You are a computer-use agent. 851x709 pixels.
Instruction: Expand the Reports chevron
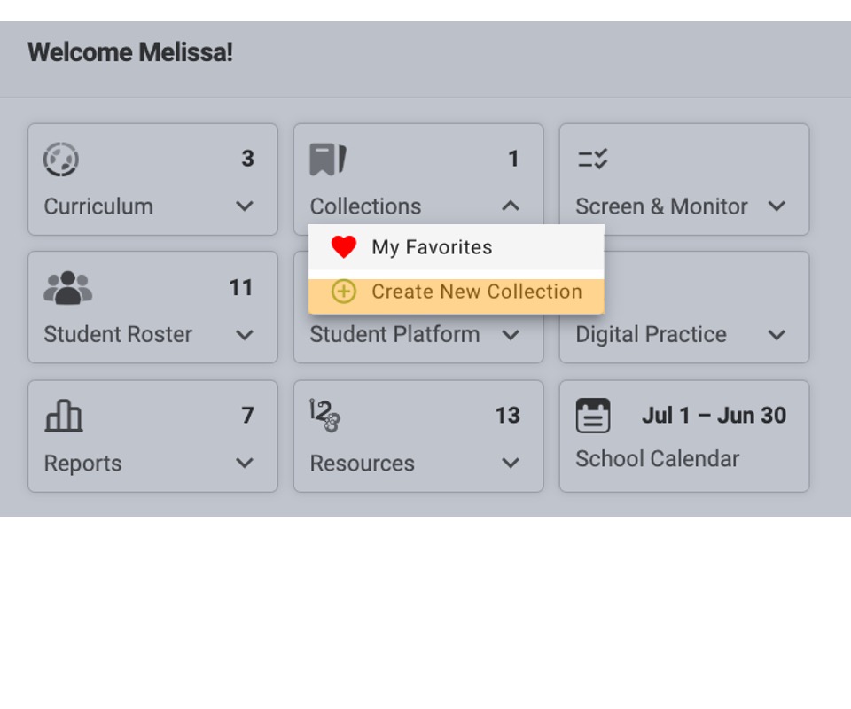pyautogui.click(x=245, y=463)
